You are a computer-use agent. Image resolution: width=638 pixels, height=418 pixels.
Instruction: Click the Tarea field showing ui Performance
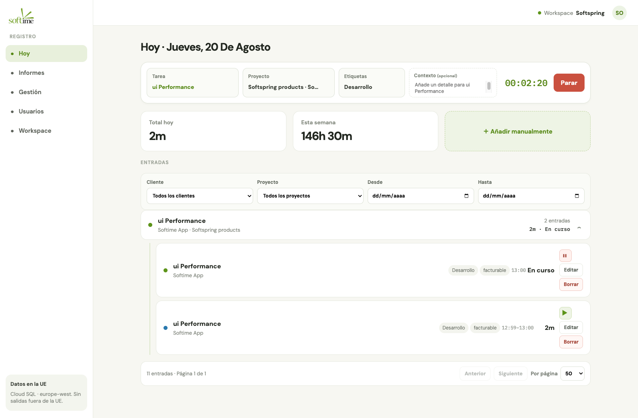(192, 82)
